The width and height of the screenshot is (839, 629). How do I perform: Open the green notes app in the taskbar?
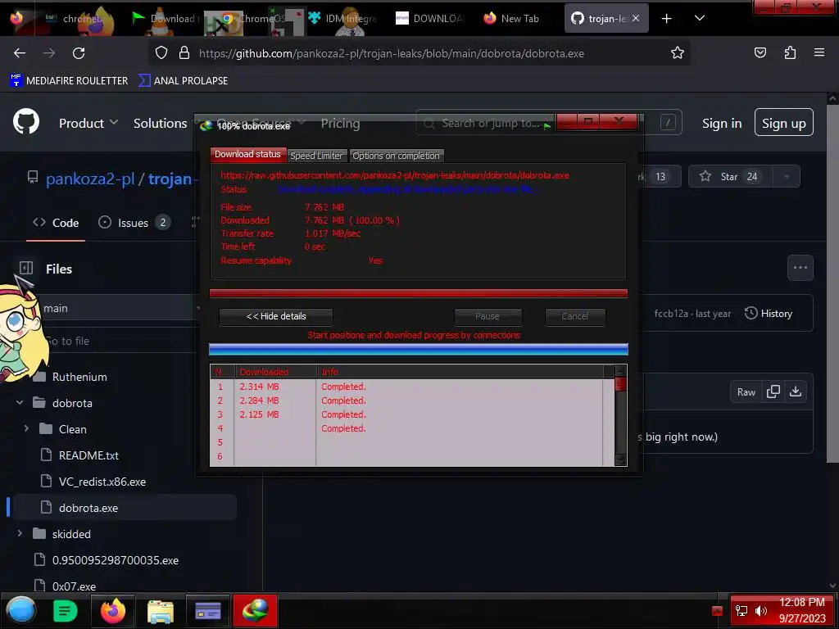click(66, 611)
